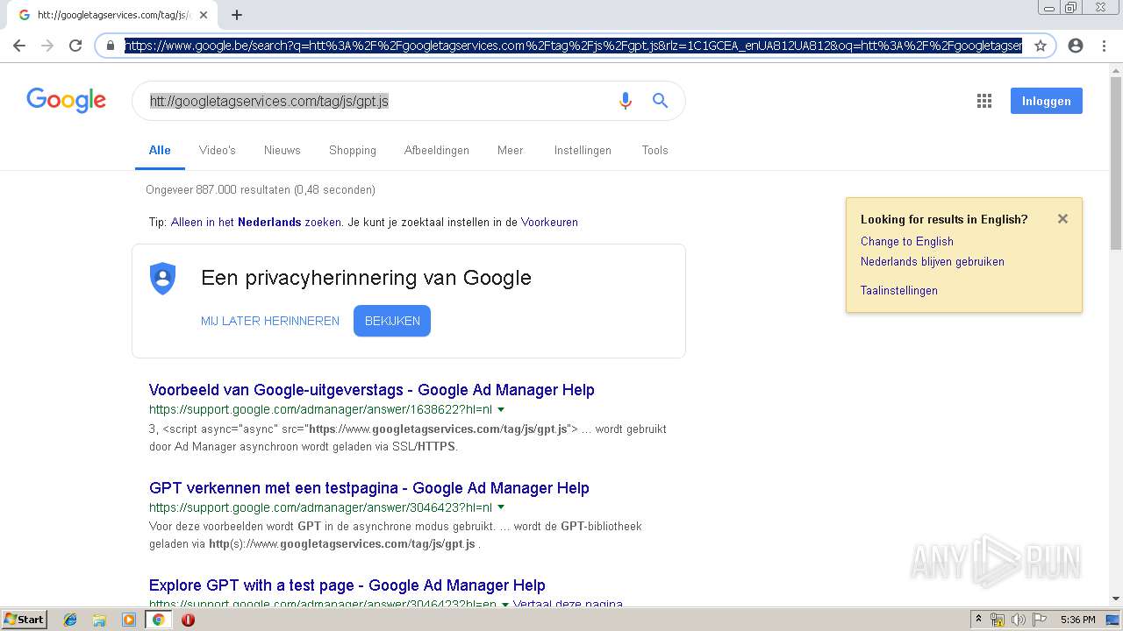Click the Action Center flag icon
Screen dimensions: 1123x631
(x=1040, y=620)
